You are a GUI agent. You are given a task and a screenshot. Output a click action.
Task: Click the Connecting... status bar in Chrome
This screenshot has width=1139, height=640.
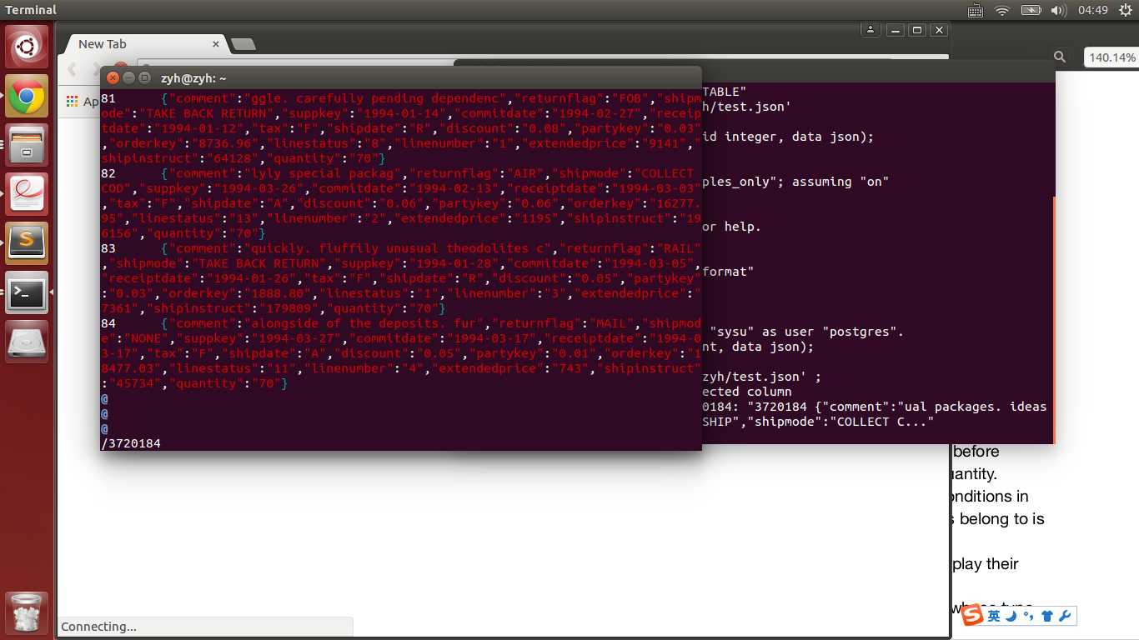point(204,627)
